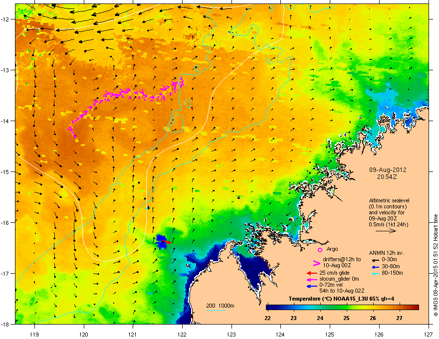Image resolution: width=439 pixels, height=339 pixels.
Task: Click the '-18' latitude axis label
Action: (x=5, y=324)
